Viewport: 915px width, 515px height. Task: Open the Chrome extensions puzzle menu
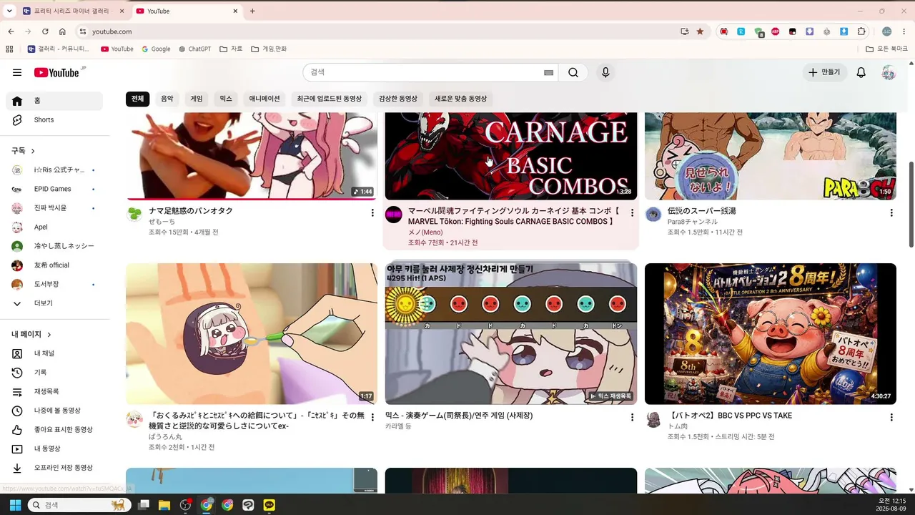(x=861, y=31)
